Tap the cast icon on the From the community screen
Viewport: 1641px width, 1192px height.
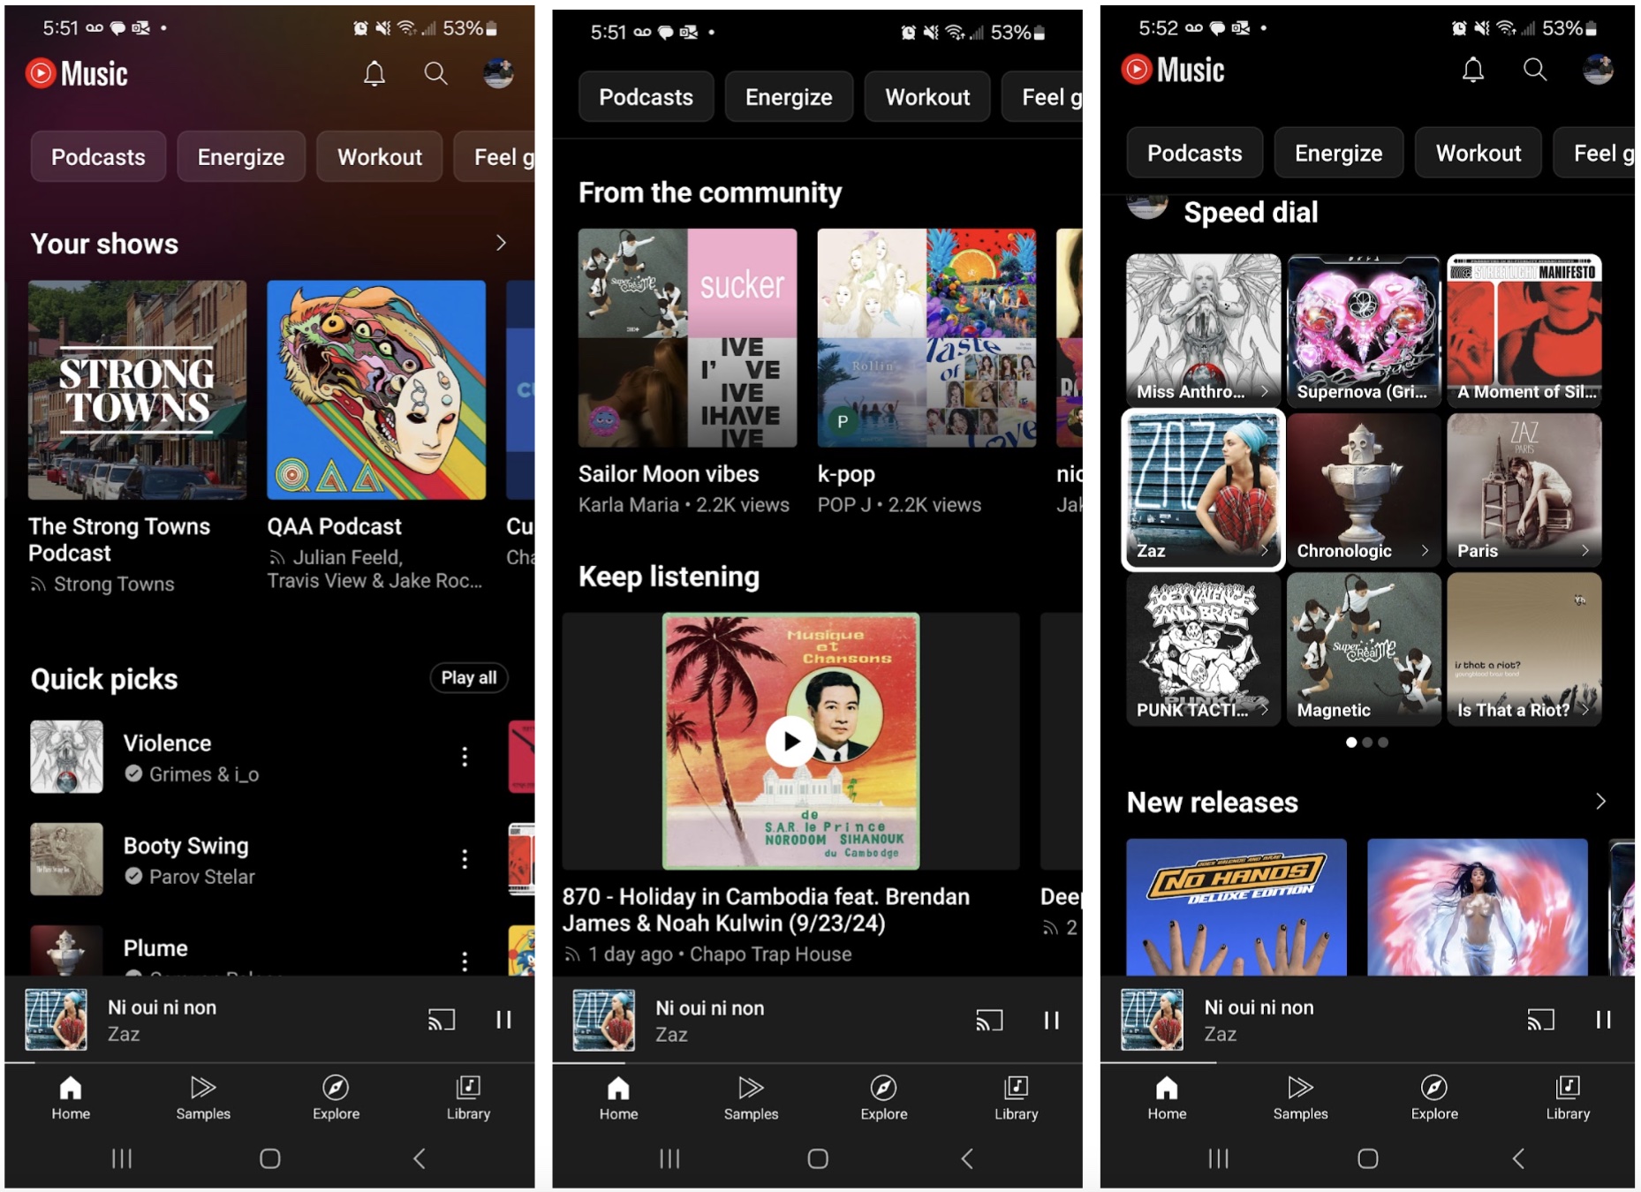988,1021
